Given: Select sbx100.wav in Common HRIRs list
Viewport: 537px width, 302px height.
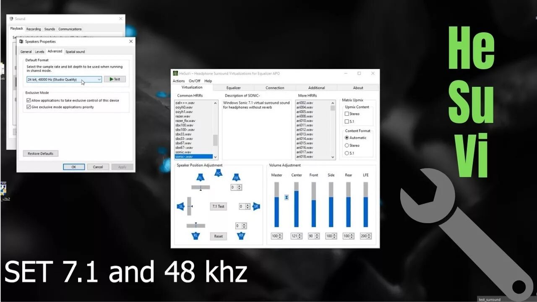Looking at the screenshot, I should tap(193, 125).
